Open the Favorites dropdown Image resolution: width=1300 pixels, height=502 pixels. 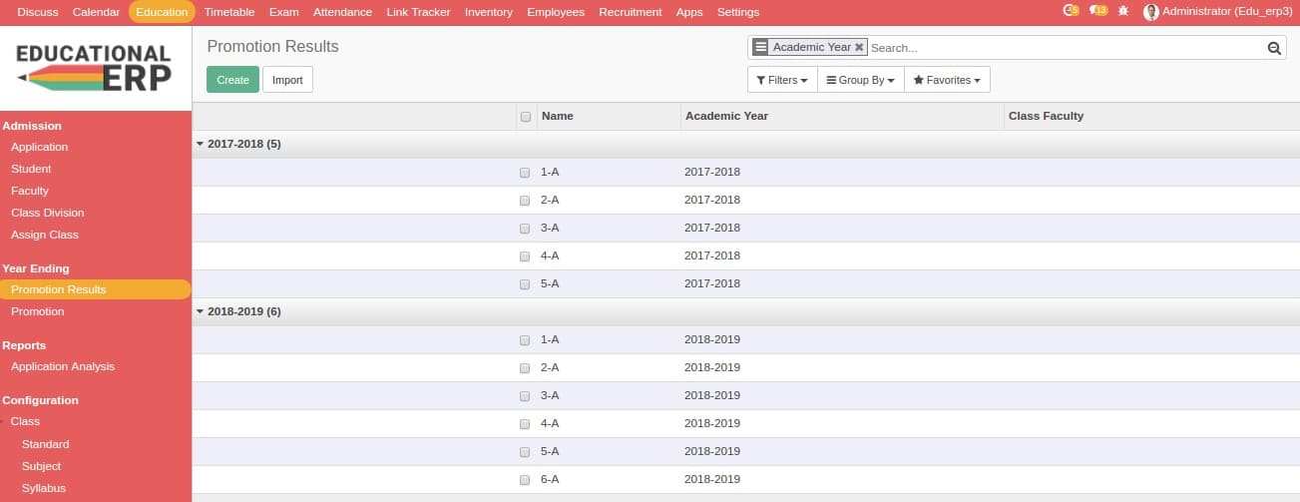[x=947, y=80]
